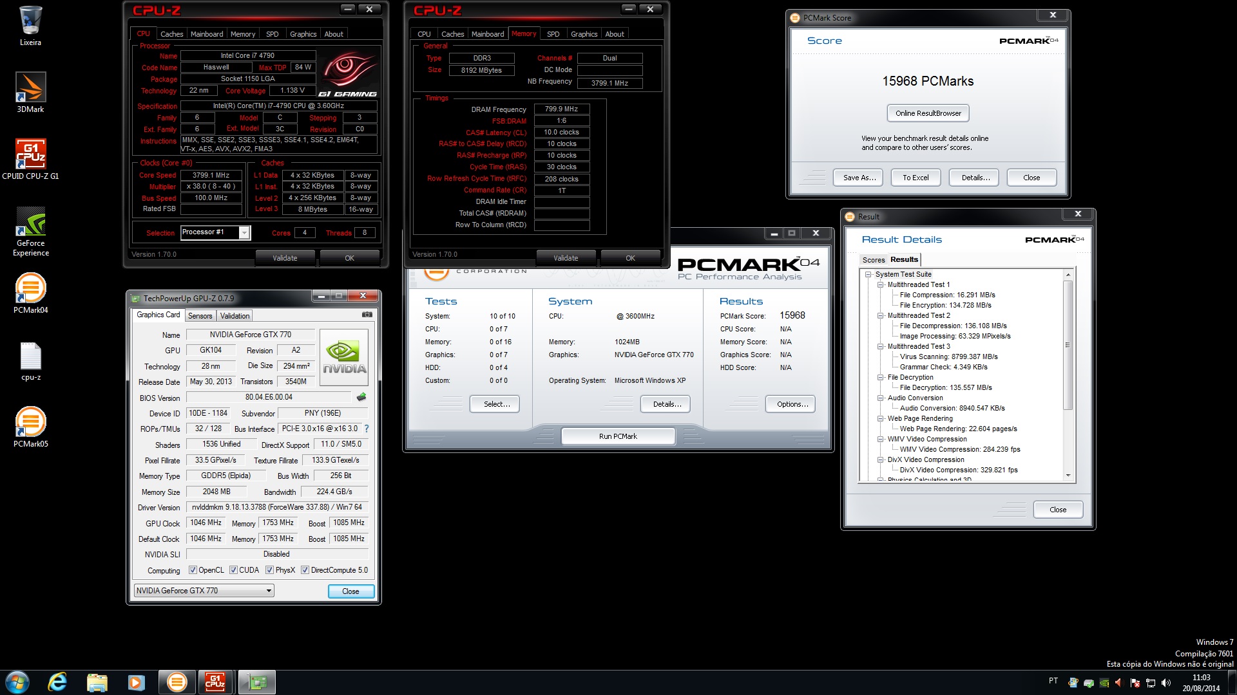This screenshot has height=695, width=1237.
Task: Switch to PCMark04 taskbar button
Action: [177, 682]
